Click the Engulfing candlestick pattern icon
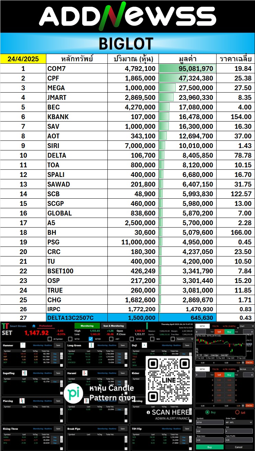Image resolution: width=255 pixels, height=451 pixels. 24,373
